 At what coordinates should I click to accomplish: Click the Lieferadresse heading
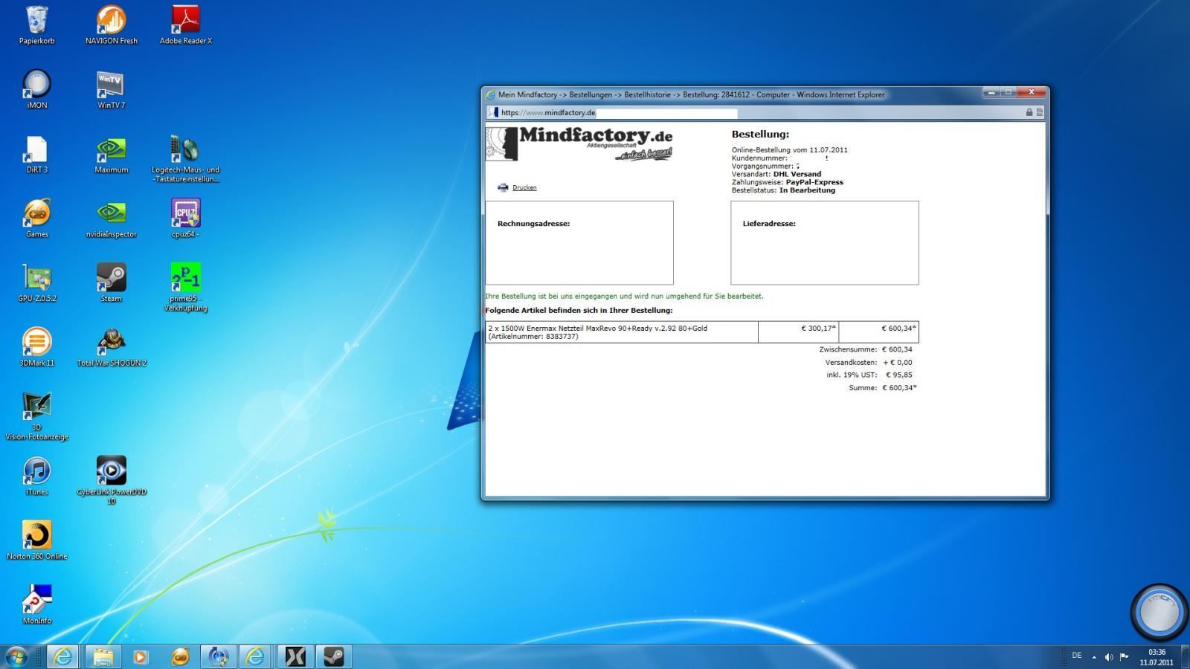[769, 223]
